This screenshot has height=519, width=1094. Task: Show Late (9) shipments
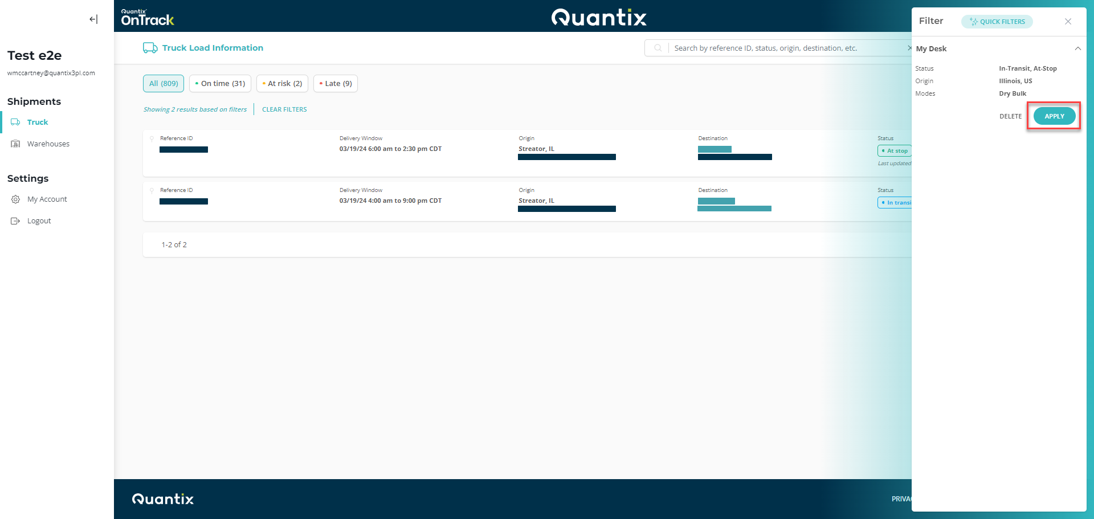point(336,84)
